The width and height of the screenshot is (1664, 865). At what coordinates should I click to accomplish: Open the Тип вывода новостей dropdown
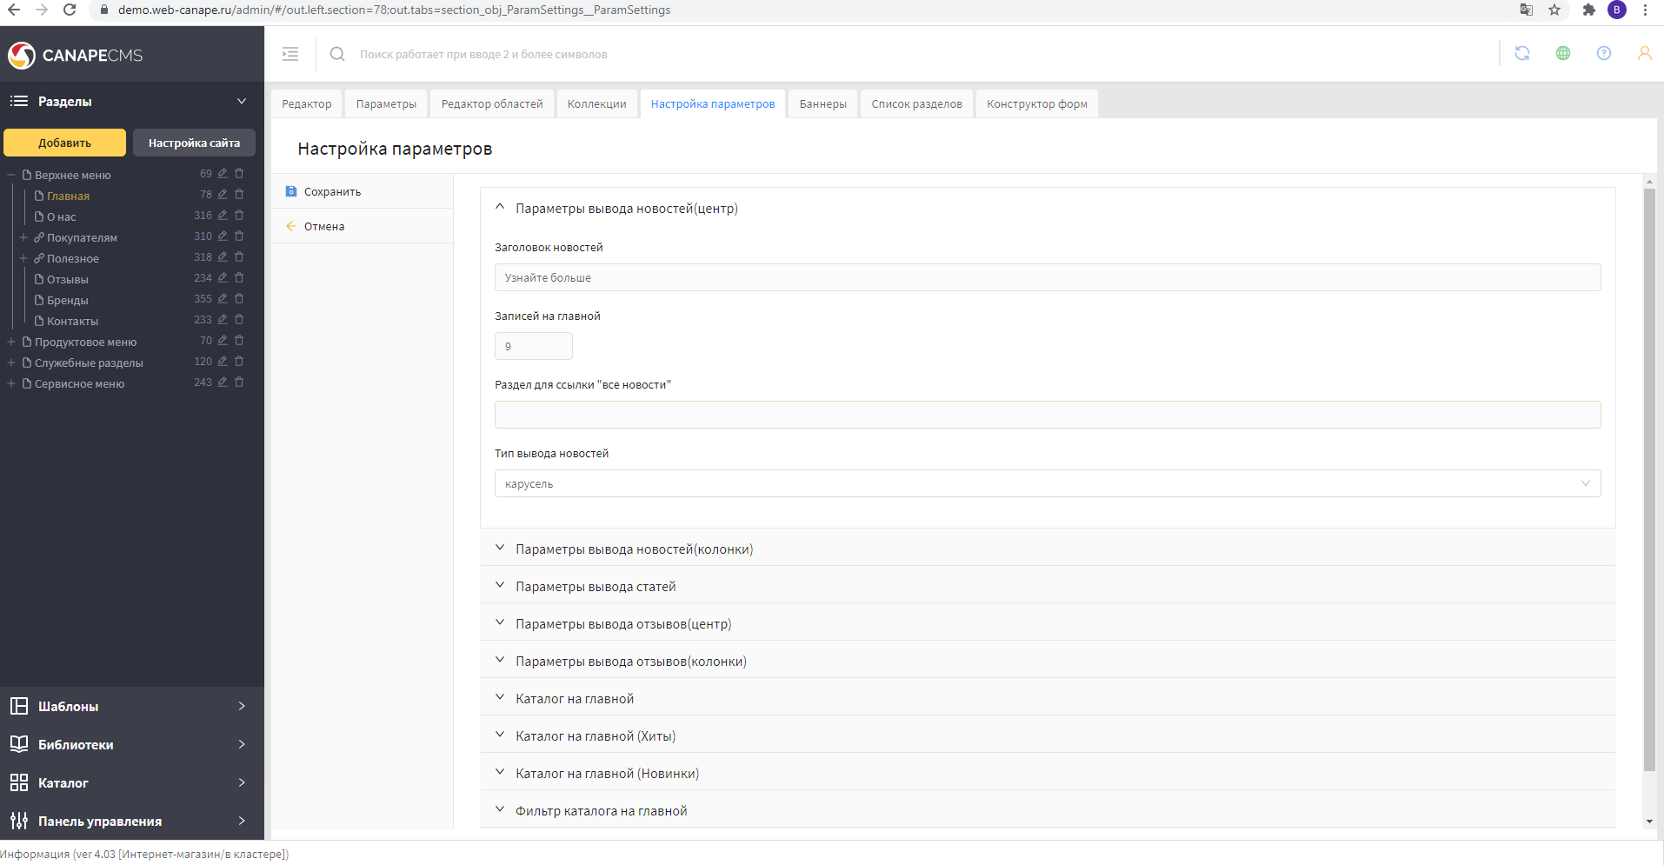tap(1047, 483)
